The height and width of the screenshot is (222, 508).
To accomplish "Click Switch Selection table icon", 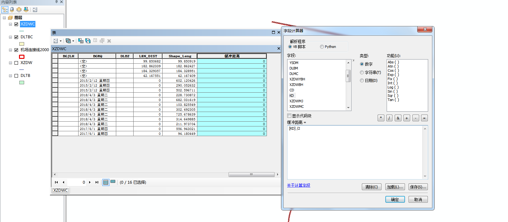I will (x=88, y=41).
